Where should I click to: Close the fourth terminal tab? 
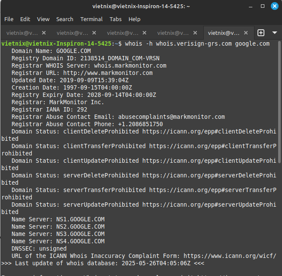(x=195, y=33)
